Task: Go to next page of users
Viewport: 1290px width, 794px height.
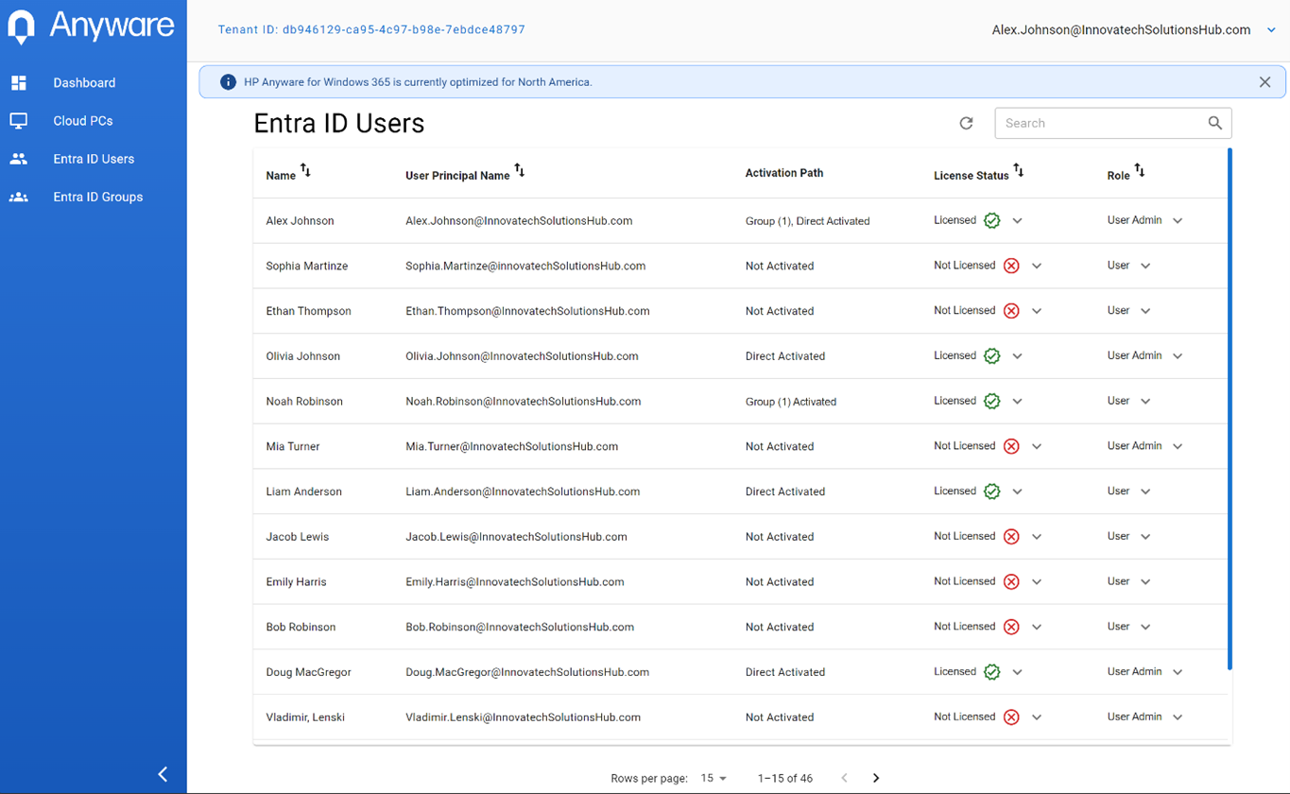Action: (876, 778)
